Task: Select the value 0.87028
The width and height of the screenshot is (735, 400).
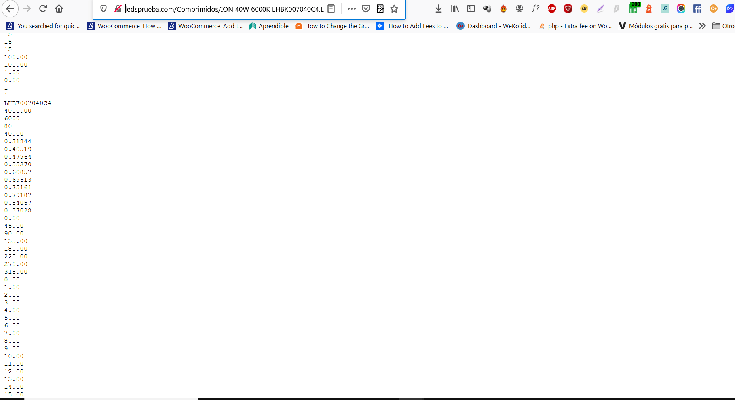Action: pyautogui.click(x=18, y=210)
